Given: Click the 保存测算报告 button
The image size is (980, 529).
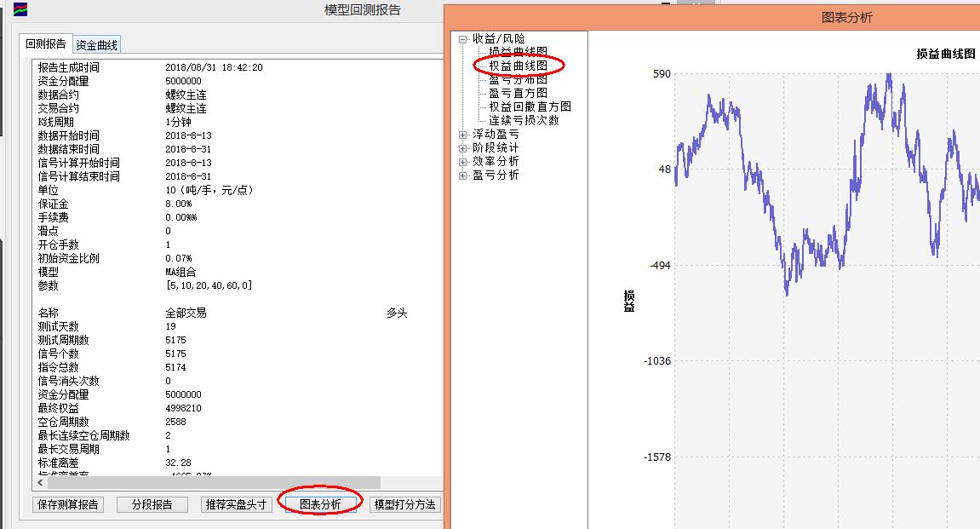Looking at the screenshot, I should coord(68,504).
